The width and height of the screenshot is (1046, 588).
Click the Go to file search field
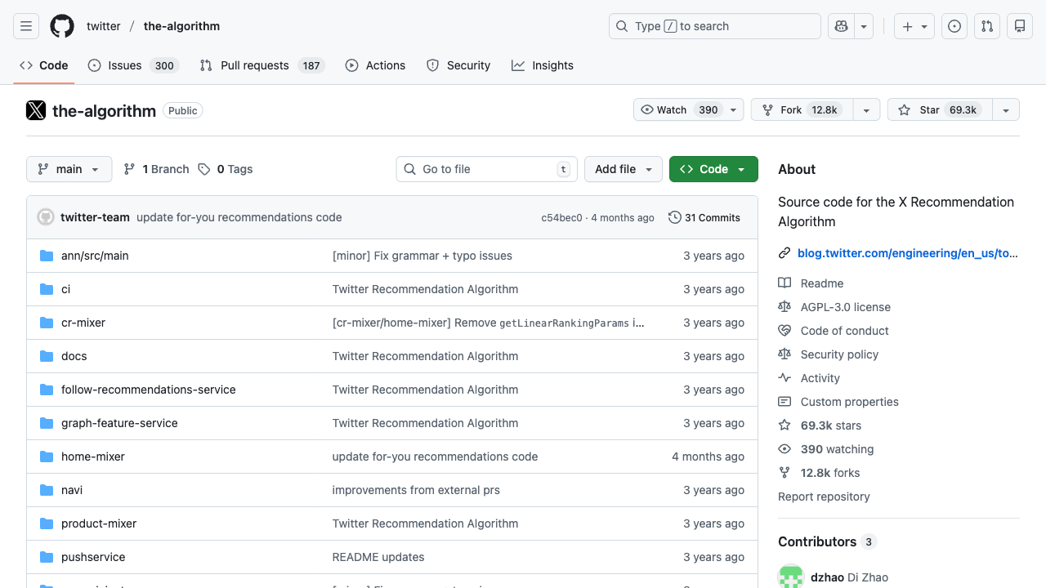coord(486,169)
